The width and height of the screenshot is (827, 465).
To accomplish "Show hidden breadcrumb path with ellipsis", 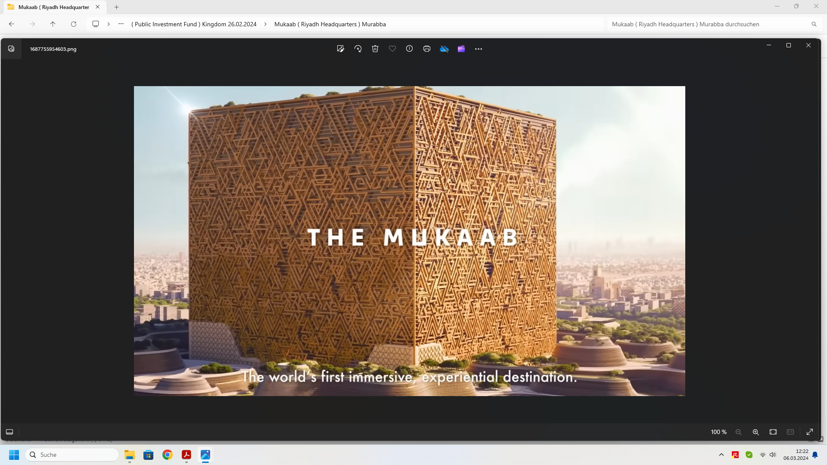I will point(121,24).
